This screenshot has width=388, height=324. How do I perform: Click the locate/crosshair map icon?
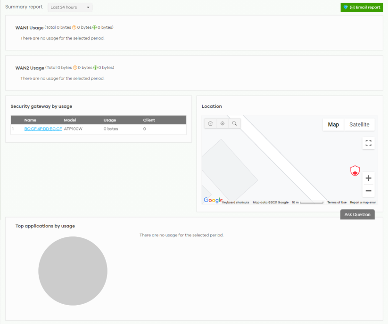(223, 123)
